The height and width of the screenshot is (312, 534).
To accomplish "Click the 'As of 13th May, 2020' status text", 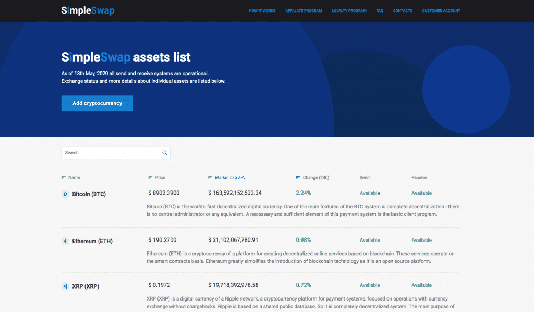I will (x=135, y=73).
